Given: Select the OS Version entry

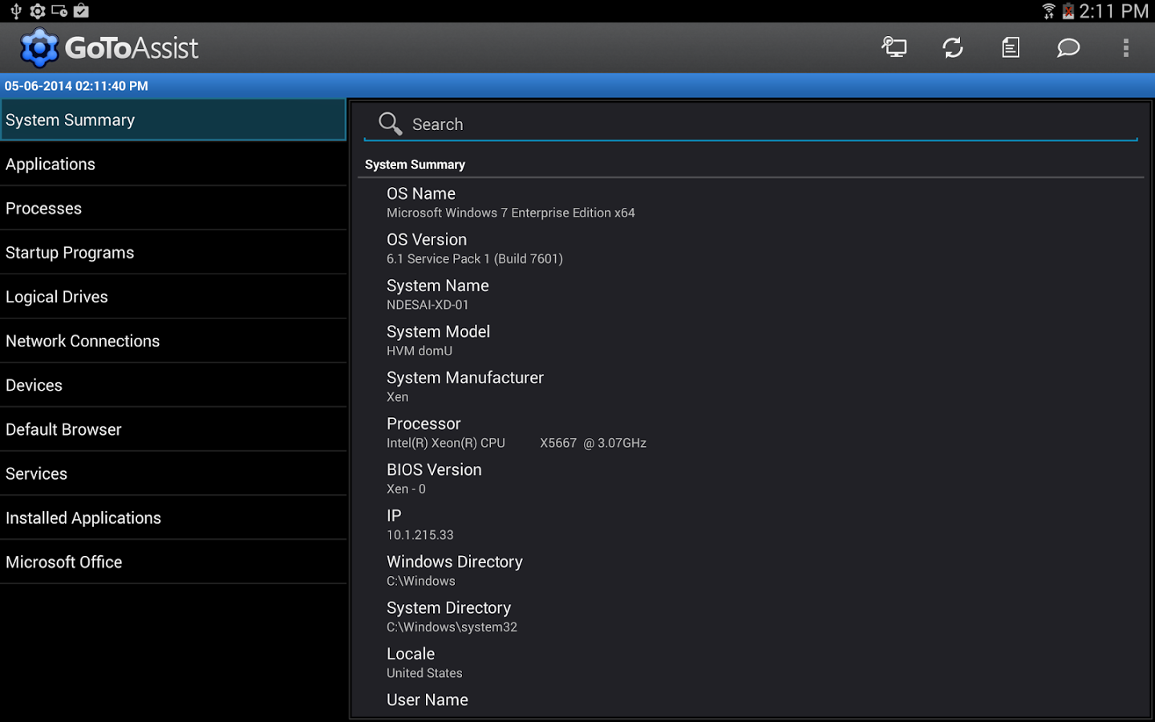Looking at the screenshot, I should (x=751, y=248).
